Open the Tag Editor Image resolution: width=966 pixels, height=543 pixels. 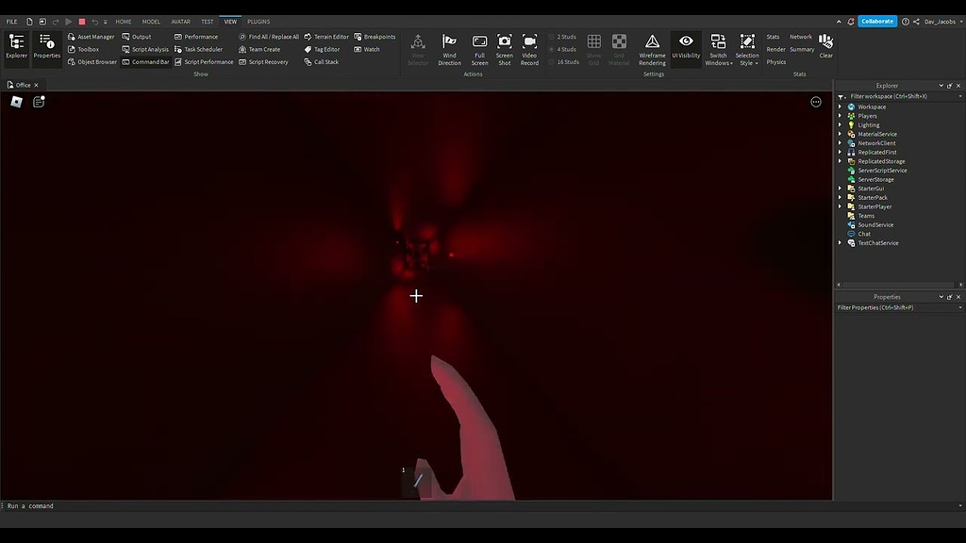tap(324, 49)
